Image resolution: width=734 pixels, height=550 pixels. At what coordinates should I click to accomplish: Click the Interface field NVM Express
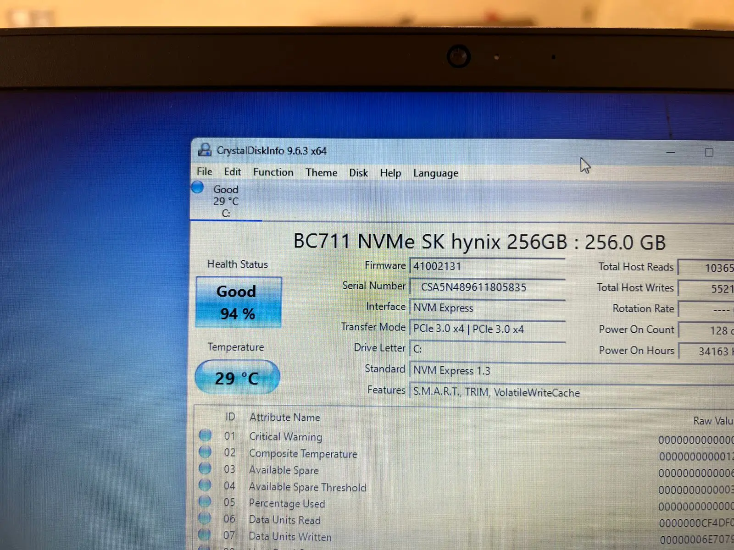coord(487,308)
